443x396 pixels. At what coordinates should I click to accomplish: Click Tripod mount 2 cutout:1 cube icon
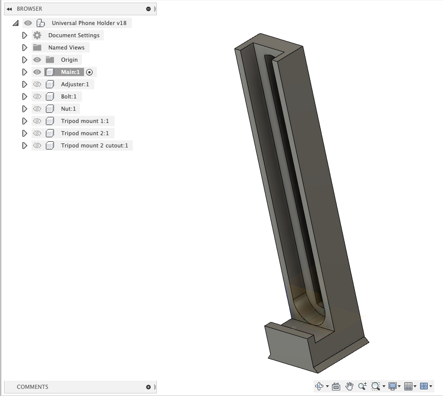coord(50,145)
